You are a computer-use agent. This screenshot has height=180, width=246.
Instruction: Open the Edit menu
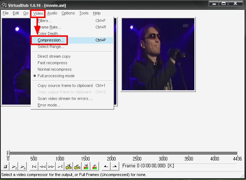pos(16,13)
